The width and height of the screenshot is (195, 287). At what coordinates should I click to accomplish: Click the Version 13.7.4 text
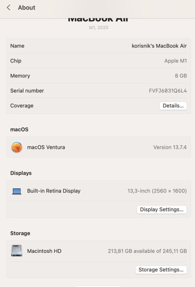point(170,147)
